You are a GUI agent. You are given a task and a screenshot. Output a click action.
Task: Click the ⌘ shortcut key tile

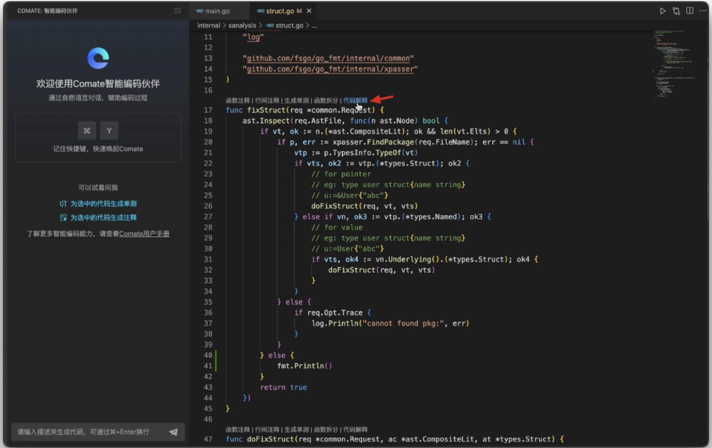[87, 131]
